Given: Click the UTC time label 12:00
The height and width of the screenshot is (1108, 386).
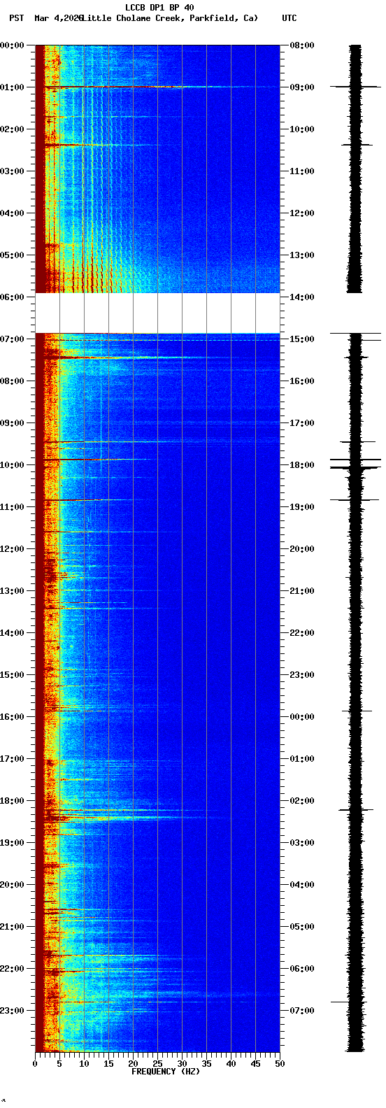Looking at the screenshot, I should (x=301, y=213).
